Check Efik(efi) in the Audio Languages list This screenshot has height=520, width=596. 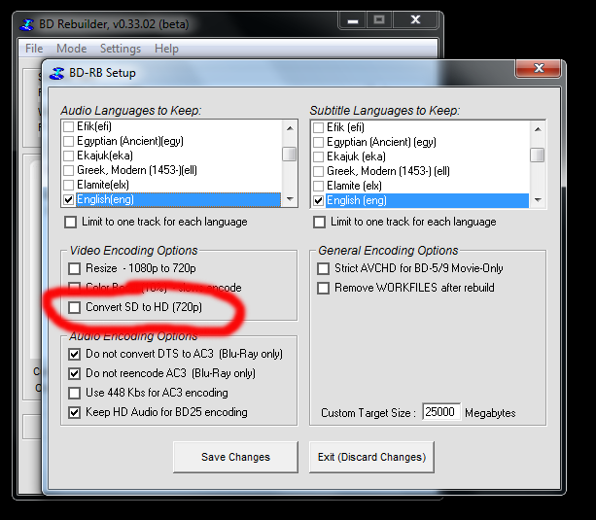click(68, 126)
